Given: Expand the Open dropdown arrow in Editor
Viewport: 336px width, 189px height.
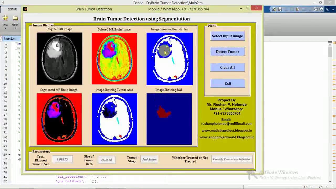Looking at the screenshot, I should (15, 28).
